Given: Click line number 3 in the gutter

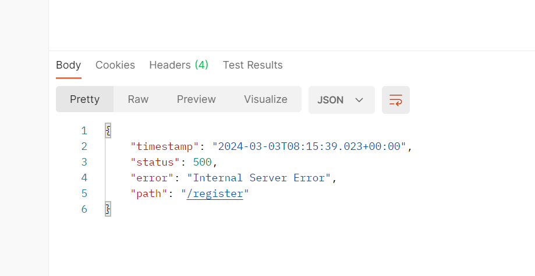Looking at the screenshot, I should [84, 162].
